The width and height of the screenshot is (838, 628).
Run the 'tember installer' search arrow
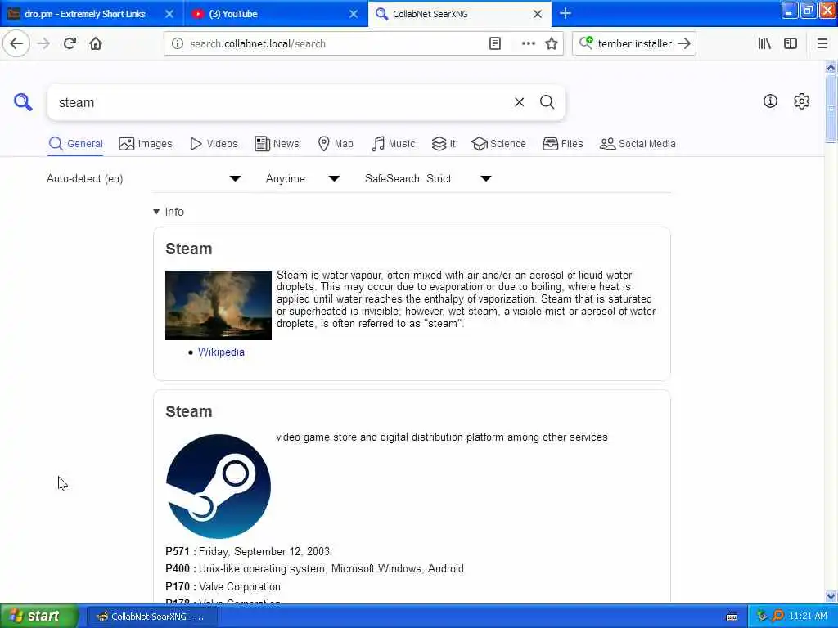[x=684, y=43]
